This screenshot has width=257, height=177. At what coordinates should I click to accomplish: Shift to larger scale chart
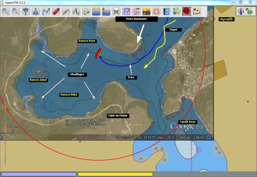(26, 12)
